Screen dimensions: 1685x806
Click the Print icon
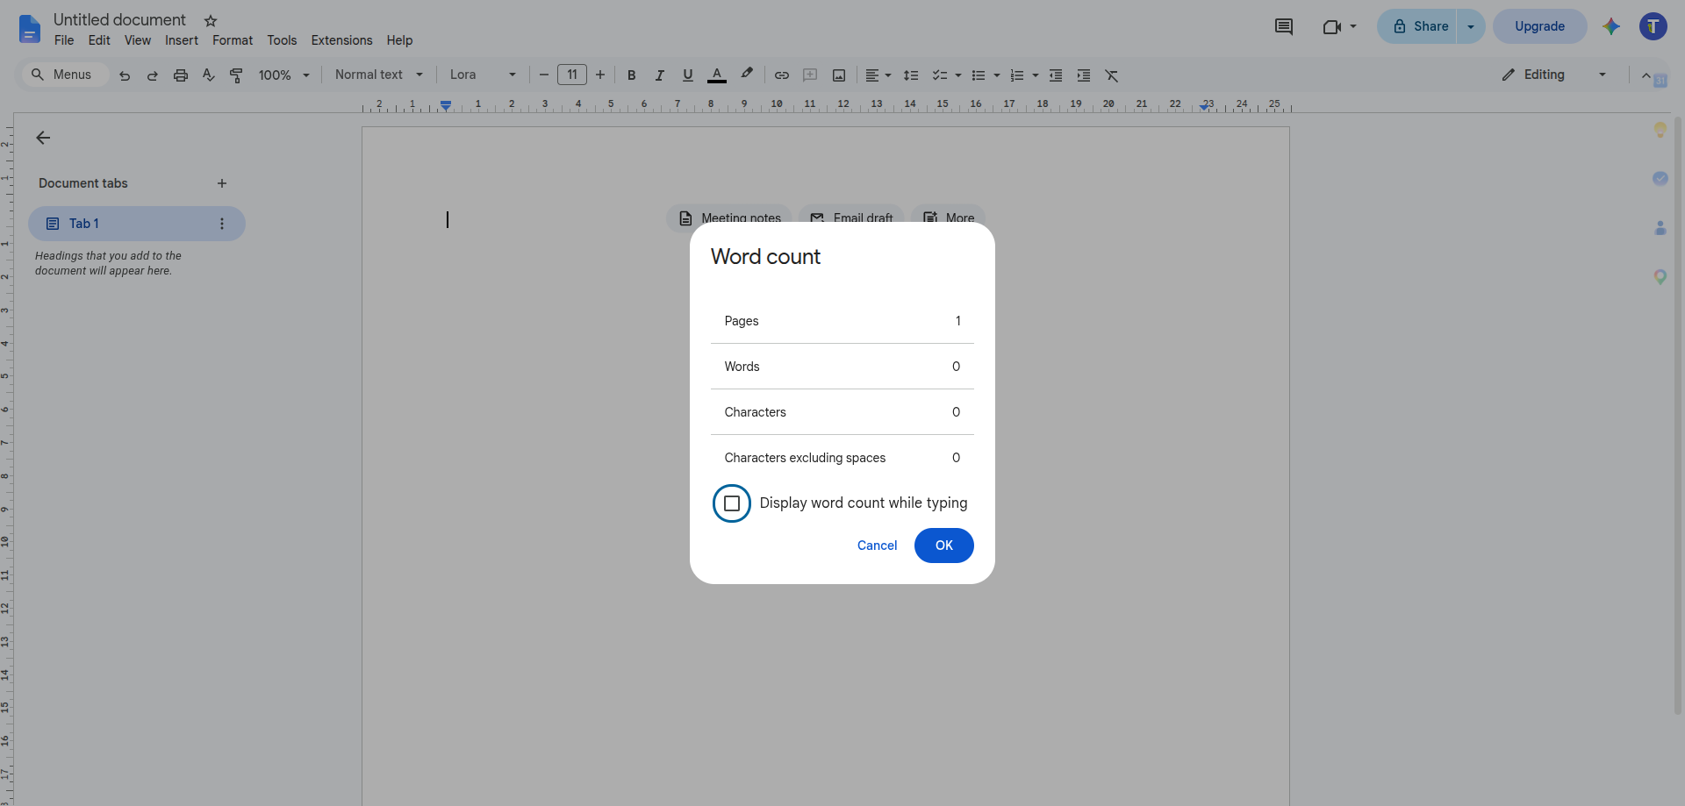point(181,75)
